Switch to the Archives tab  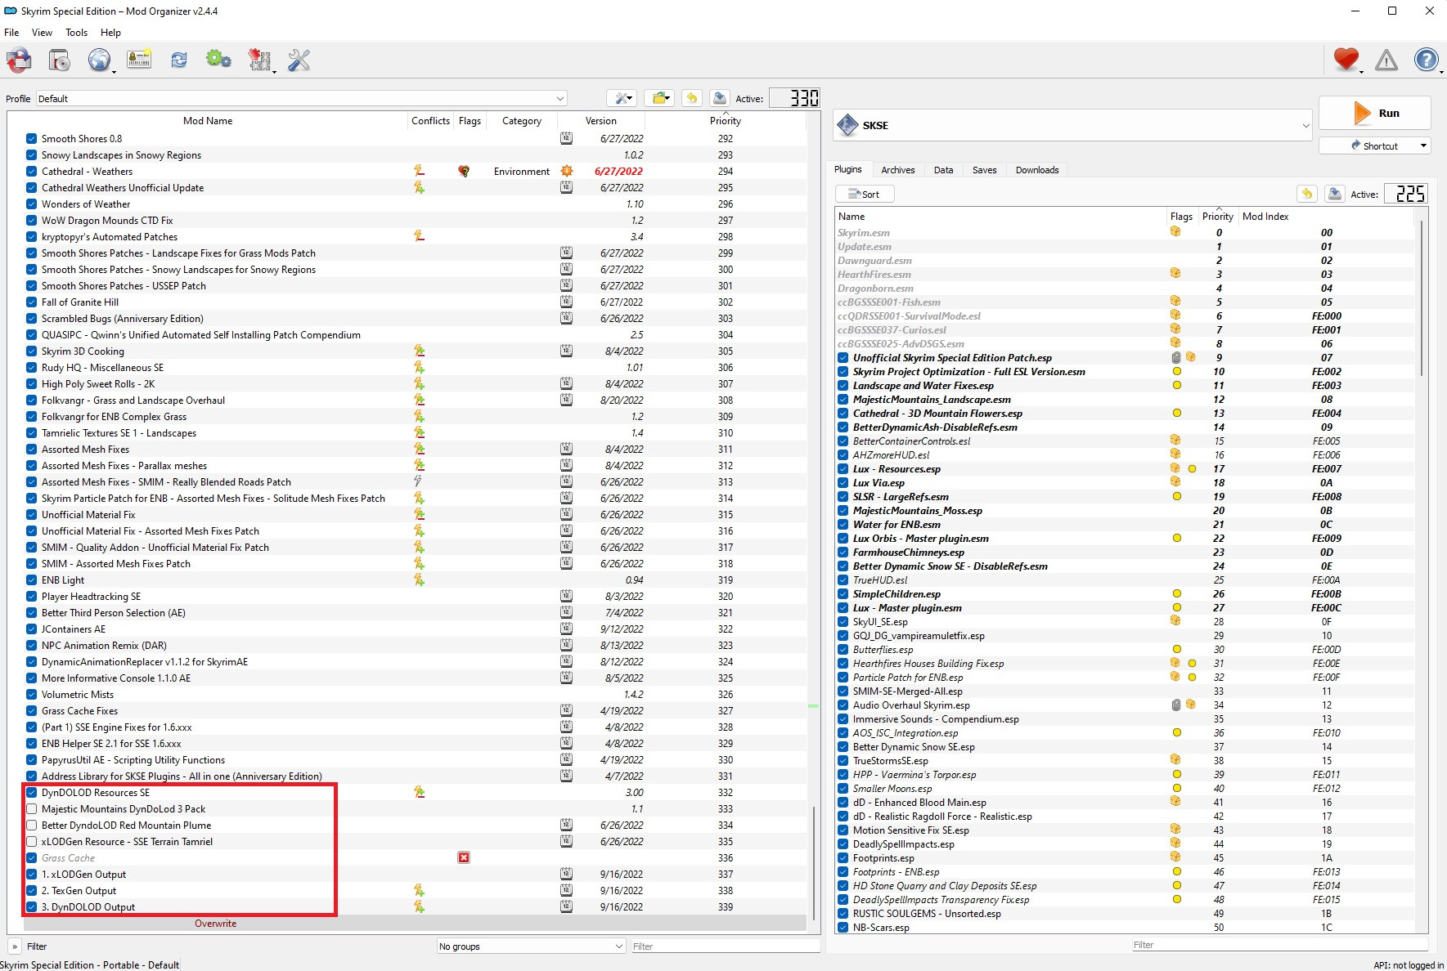898,170
